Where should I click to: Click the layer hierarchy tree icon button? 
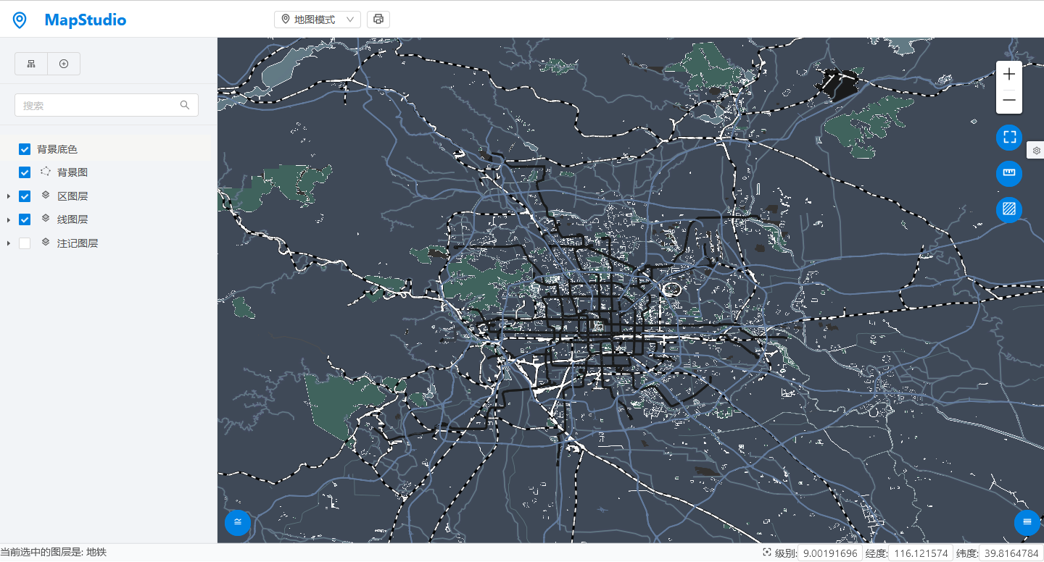tap(31, 64)
